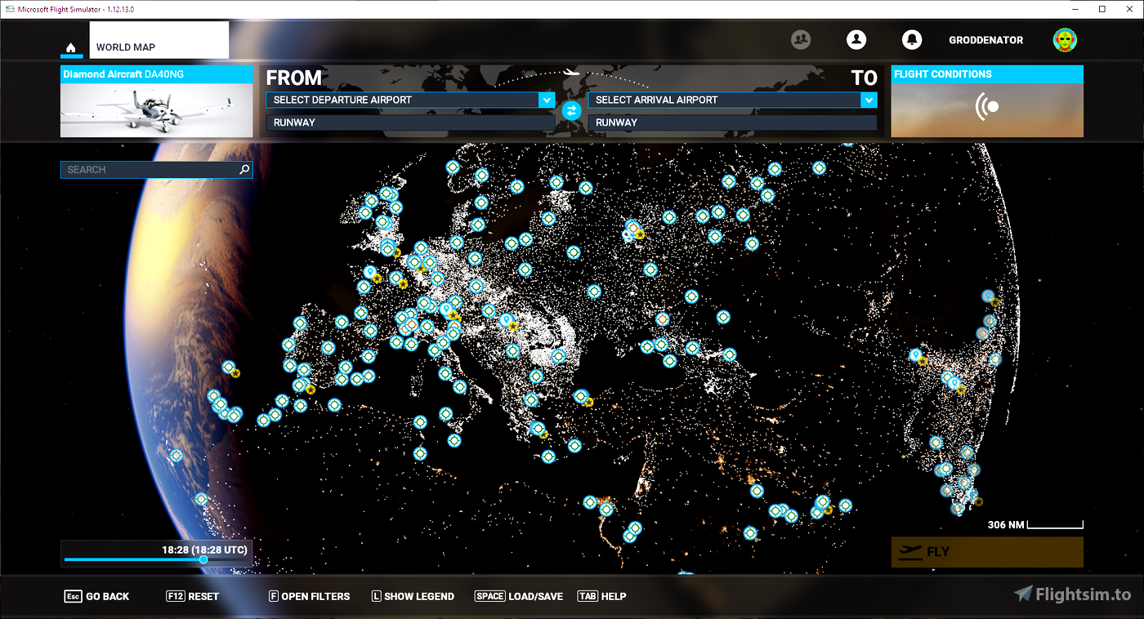The height and width of the screenshot is (619, 1144).
Task: Click the green face avatar picture
Action: pyautogui.click(x=1065, y=39)
